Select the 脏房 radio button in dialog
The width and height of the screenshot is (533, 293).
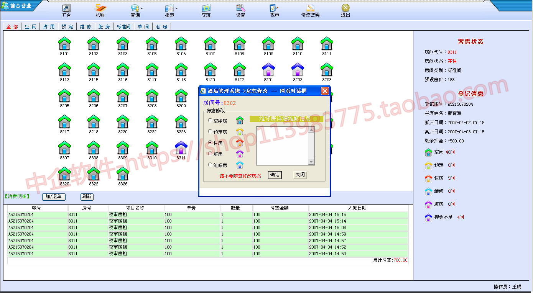tap(210, 154)
